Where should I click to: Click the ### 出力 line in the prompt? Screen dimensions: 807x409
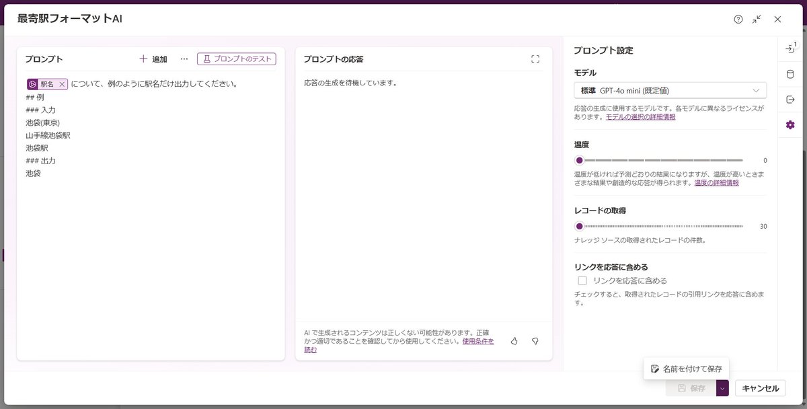click(x=40, y=161)
